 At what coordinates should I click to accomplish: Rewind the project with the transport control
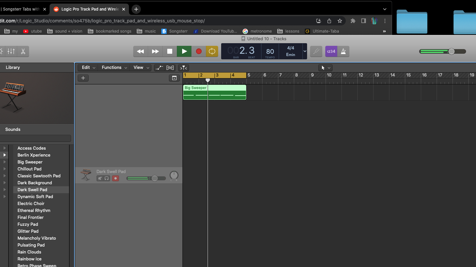(x=140, y=51)
